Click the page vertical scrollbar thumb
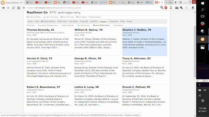This screenshot has height=117, width=209. point(195,52)
